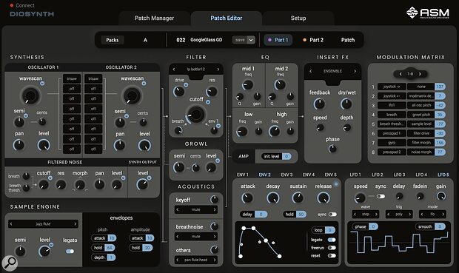Screen dimensions: 459x273
Task: Click the growl level modulation indicator
Action: click(218, 161)
